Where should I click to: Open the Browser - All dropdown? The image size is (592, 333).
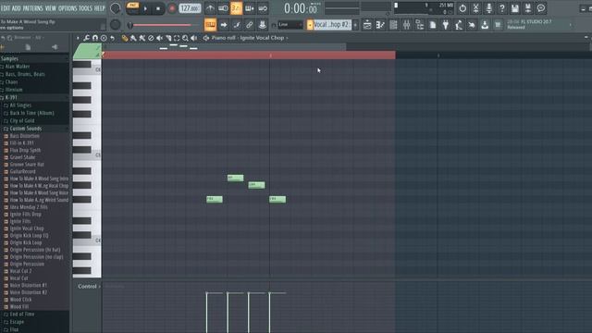pyautogui.click(x=29, y=38)
